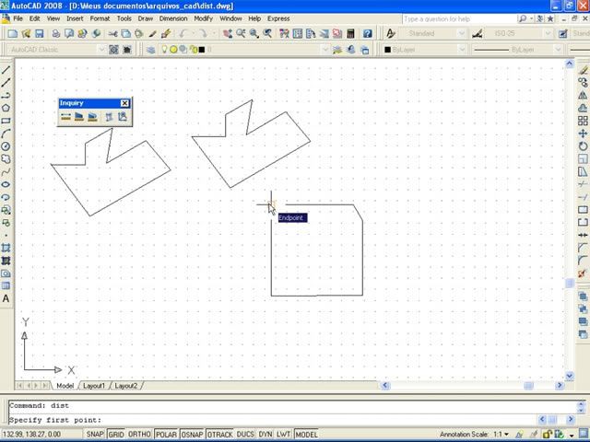
Task: Click the help search input field
Action: click(x=459, y=18)
